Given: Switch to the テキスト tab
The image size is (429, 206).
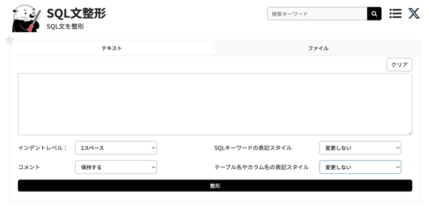Looking at the screenshot, I should (112, 48).
